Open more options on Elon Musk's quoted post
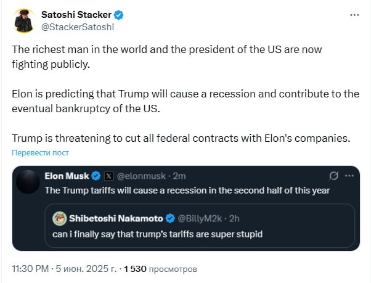Image resolution: width=371 pixels, height=283 pixels. (x=349, y=176)
